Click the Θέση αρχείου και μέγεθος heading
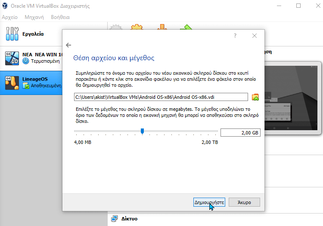This screenshot has height=226, width=323. coord(114,58)
